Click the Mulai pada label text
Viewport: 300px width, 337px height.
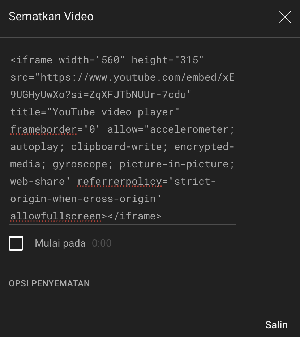60,243
